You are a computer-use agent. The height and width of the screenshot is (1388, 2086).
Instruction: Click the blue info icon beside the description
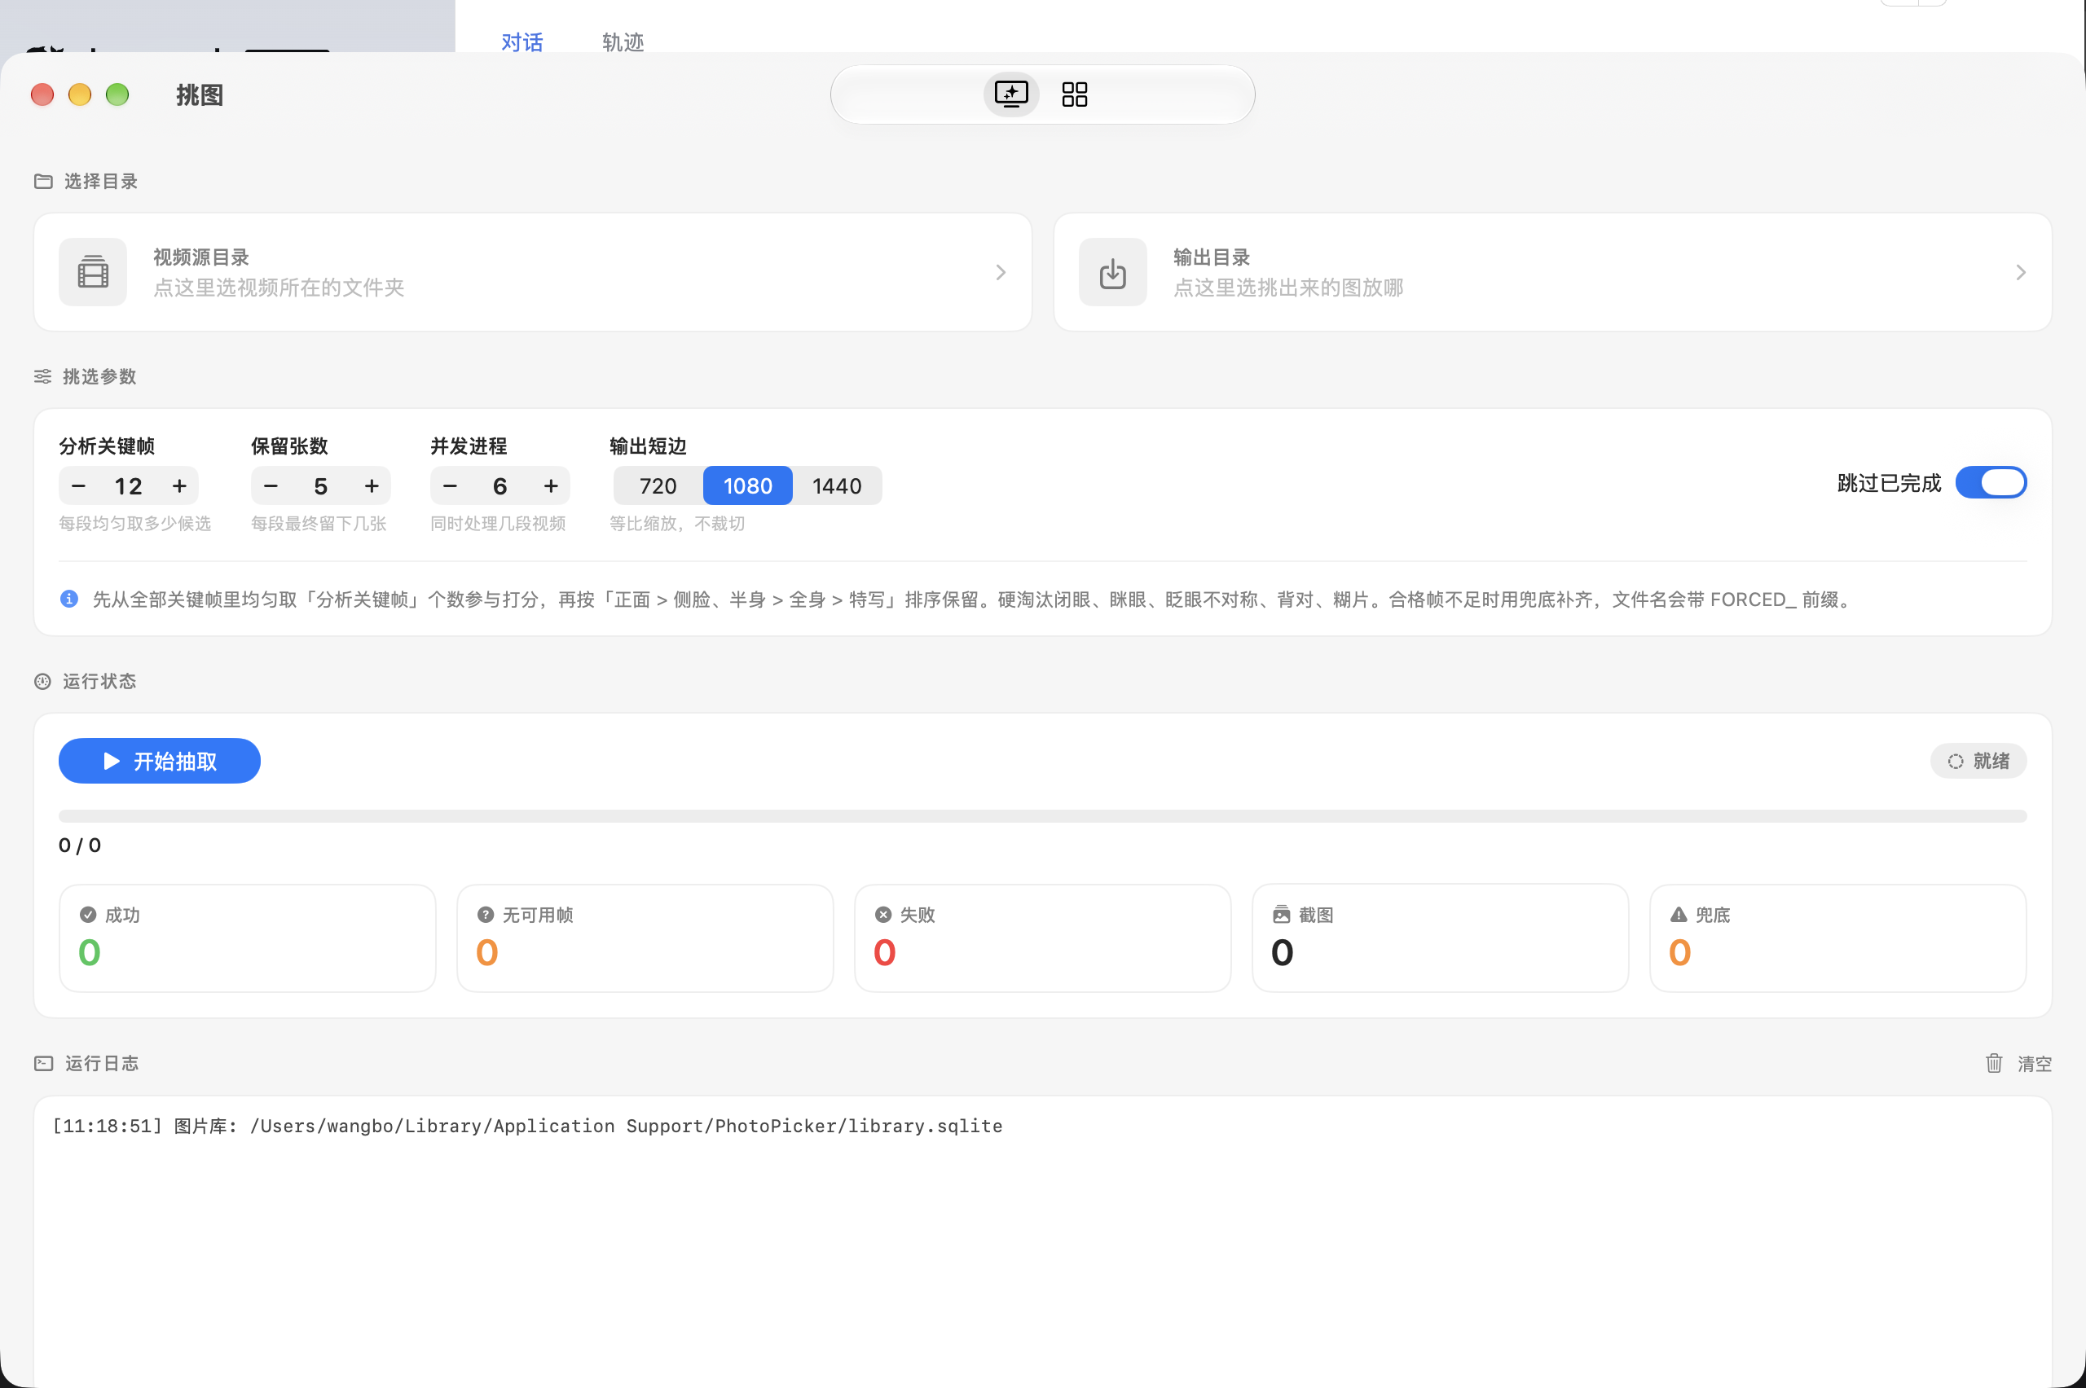(x=69, y=599)
